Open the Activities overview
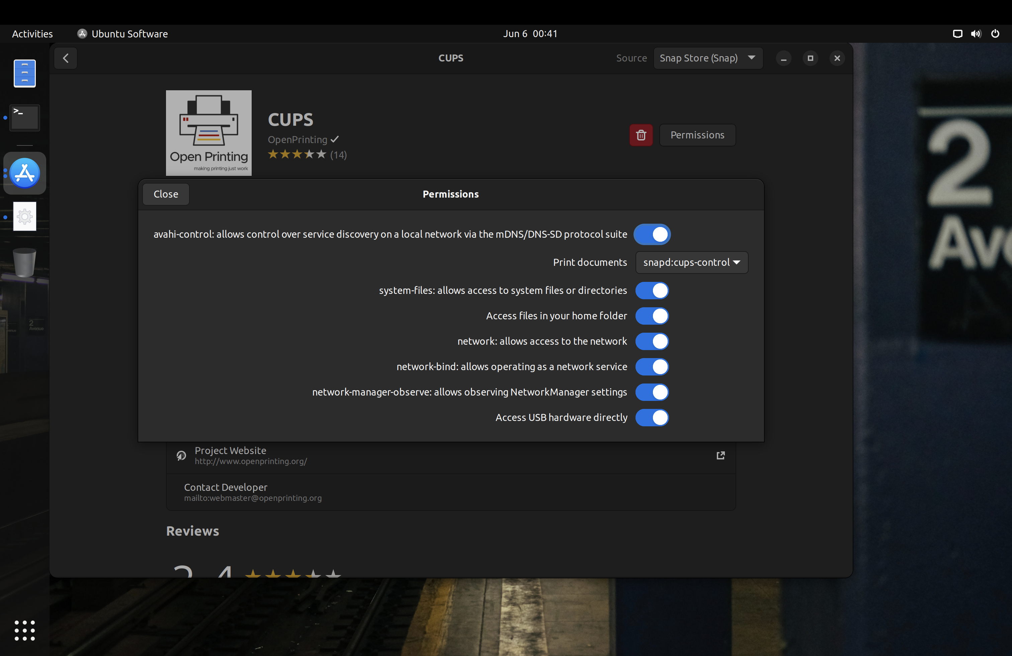This screenshot has height=656, width=1012. pyautogui.click(x=32, y=33)
